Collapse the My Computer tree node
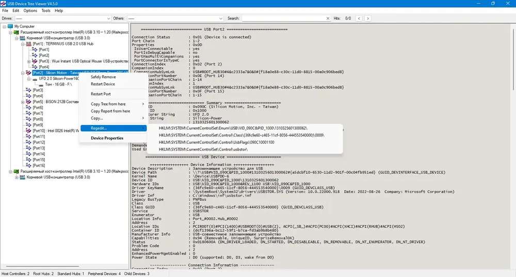The image size is (516, 277). coord(5,27)
